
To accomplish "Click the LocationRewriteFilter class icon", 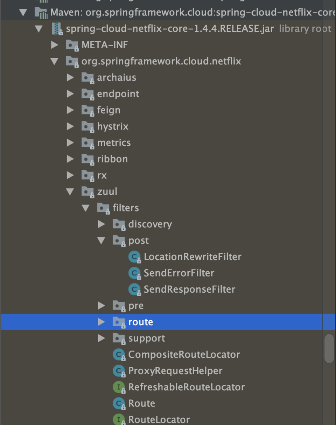I will (134, 257).
